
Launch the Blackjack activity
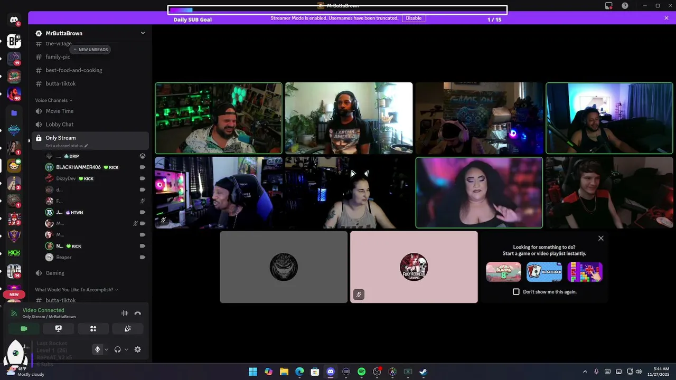pos(544,272)
